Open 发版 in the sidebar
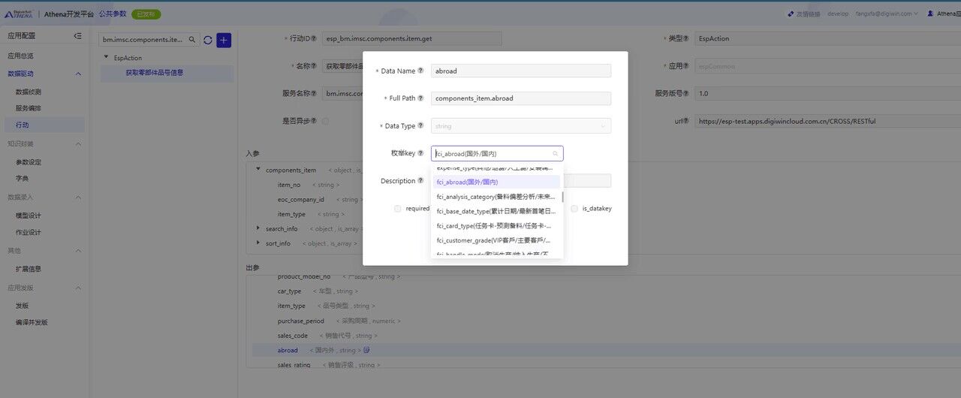 tap(23, 306)
